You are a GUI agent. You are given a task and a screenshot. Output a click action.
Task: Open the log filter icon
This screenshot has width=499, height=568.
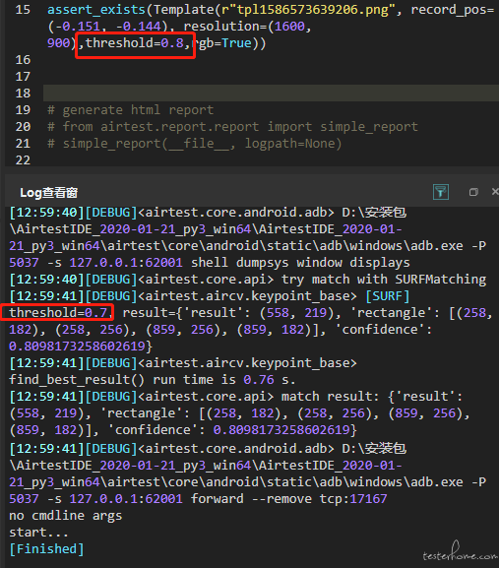(441, 192)
